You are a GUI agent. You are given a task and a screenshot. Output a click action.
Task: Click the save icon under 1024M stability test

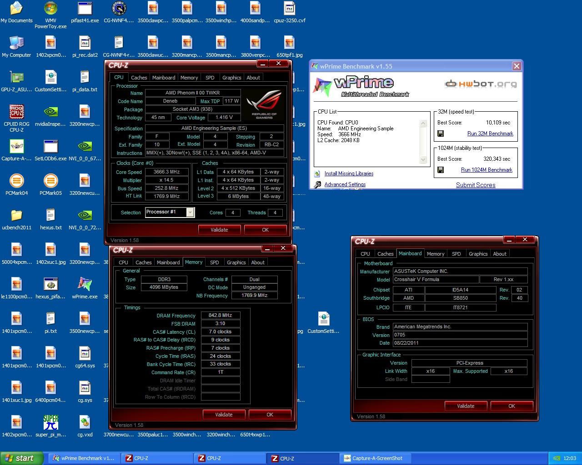click(441, 170)
